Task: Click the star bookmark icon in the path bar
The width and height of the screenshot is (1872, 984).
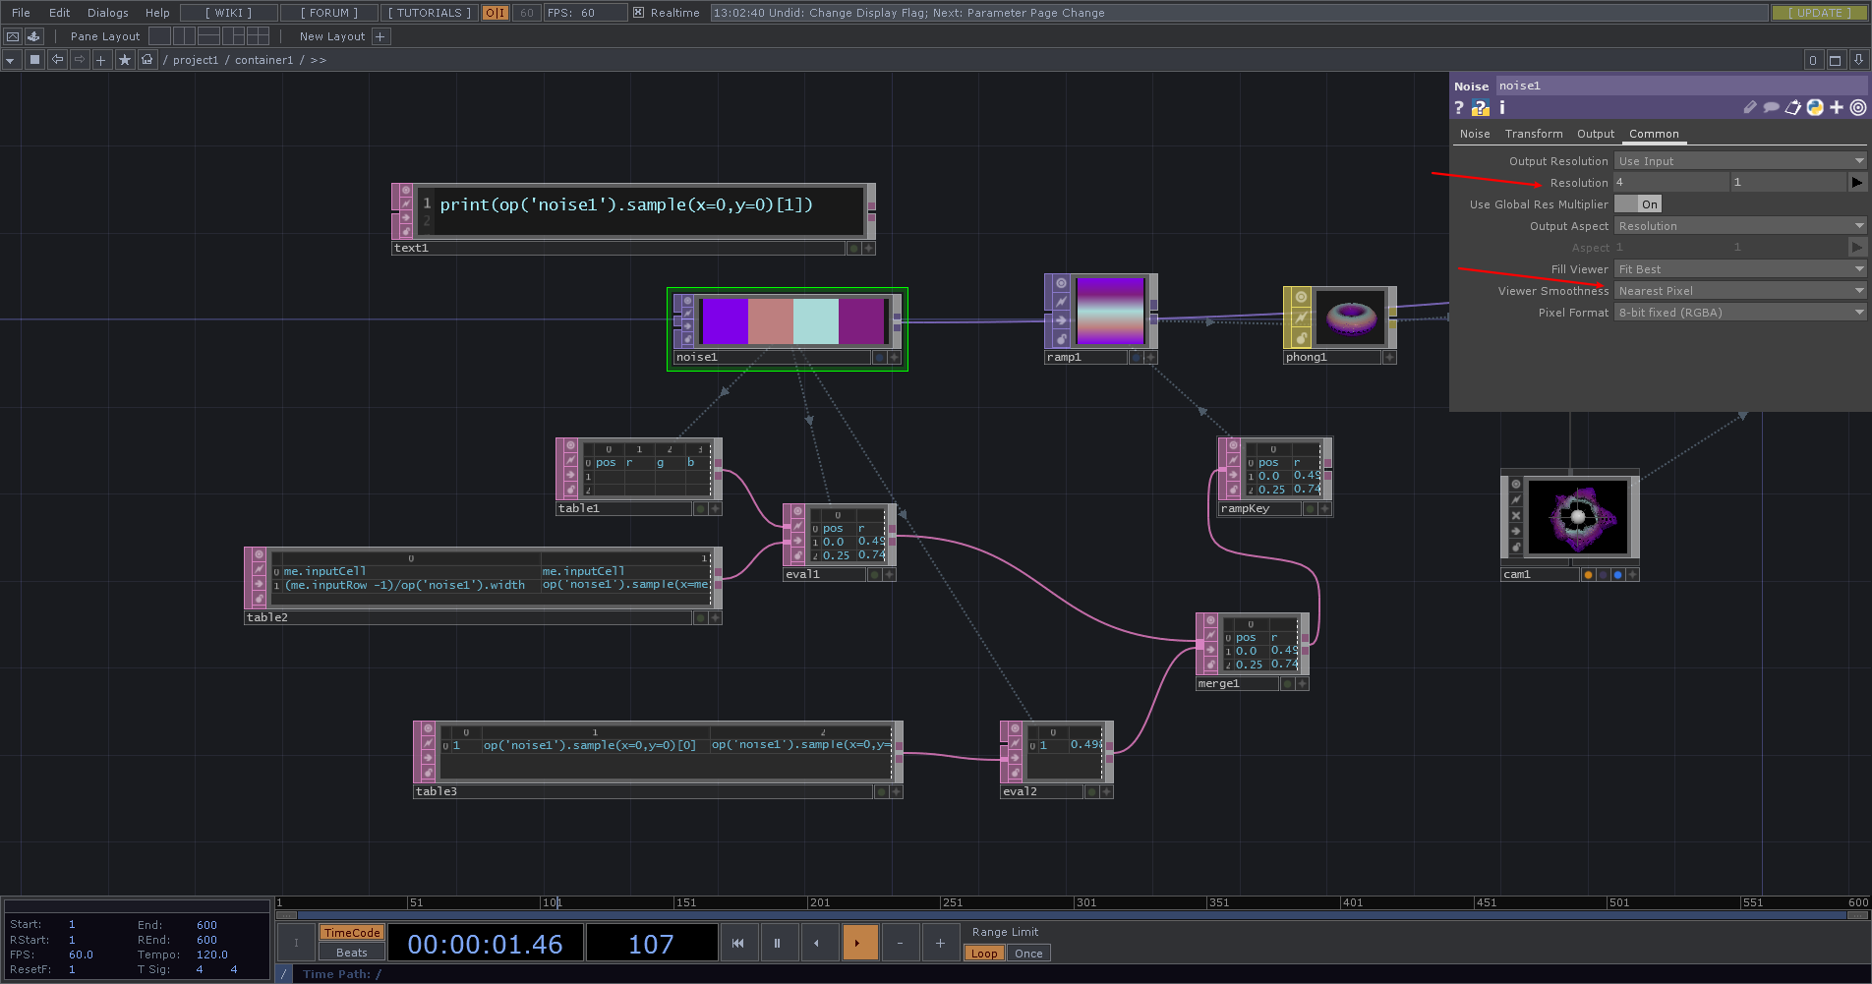Action: tap(125, 59)
